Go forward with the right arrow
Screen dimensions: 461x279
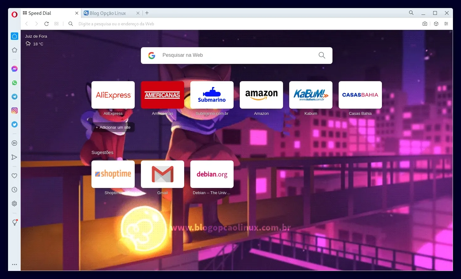coord(36,24)
